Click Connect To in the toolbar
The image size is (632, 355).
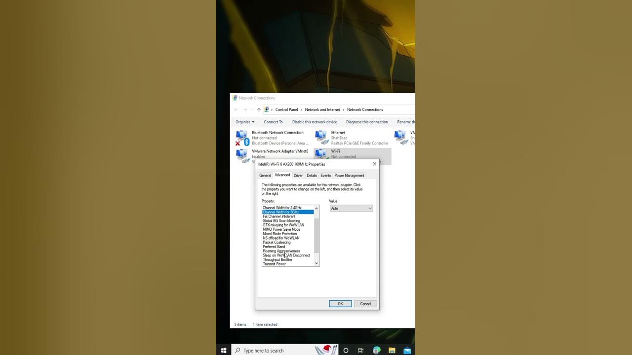pos(273,122)
